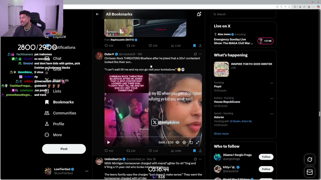Play the Chrisean Rock video
The image size is (321, 180).
pyautogui.click(x=109, y=142)
